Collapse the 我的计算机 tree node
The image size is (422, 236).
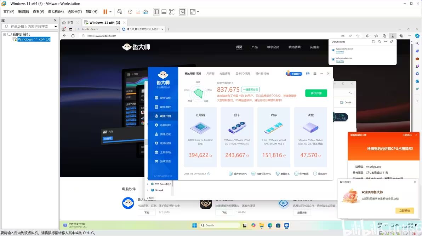point(5,34)
